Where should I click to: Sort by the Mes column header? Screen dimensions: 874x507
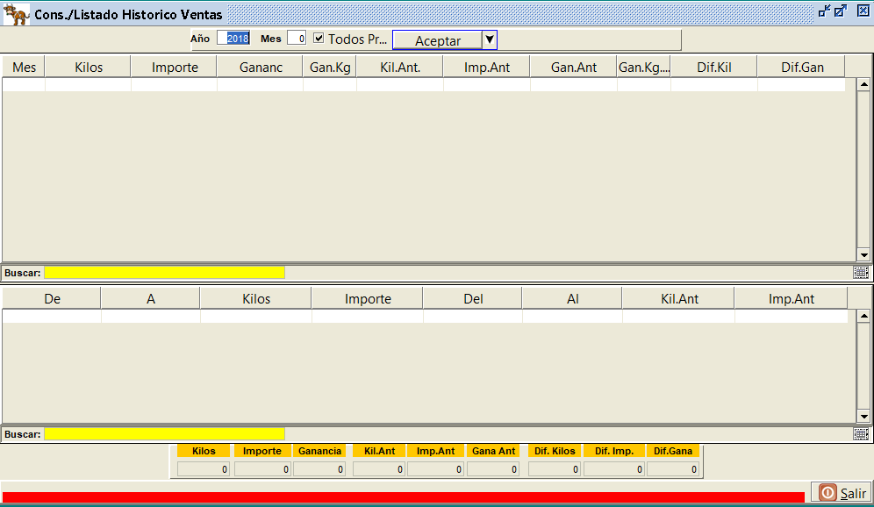[x=24, y=67]
